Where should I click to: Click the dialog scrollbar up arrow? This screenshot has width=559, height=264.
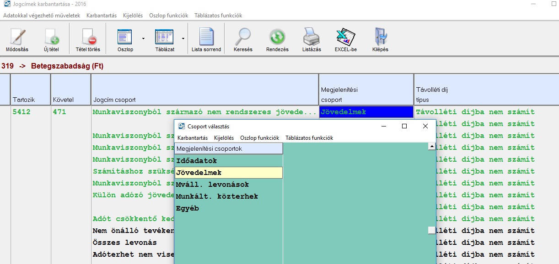(431, 147)
